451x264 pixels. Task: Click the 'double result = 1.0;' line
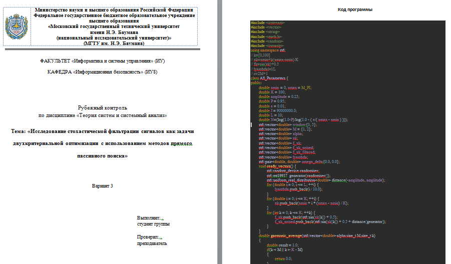tap(282, 245)
